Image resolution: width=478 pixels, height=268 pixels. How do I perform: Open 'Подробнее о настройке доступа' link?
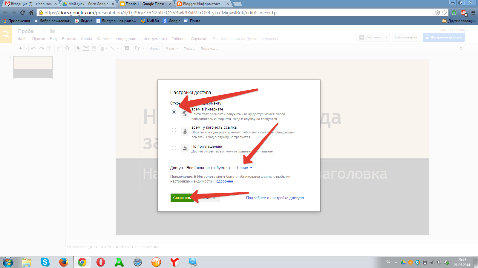(x=276, y=198)
